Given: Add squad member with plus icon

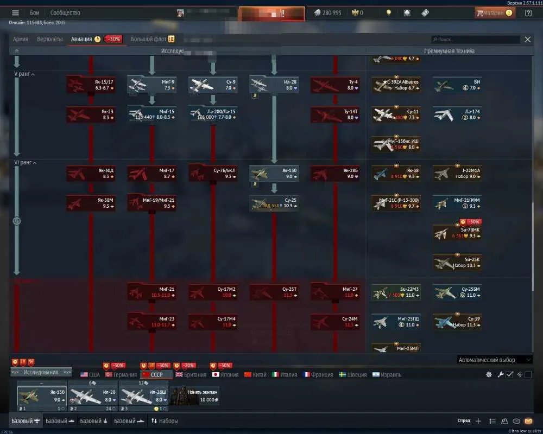Looking at the screenshot, I should click(478, 421).
